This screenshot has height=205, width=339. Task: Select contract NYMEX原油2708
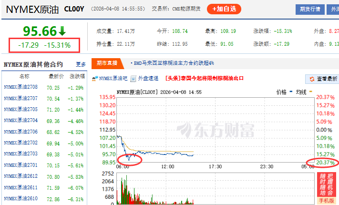click(x=21, y=87)
